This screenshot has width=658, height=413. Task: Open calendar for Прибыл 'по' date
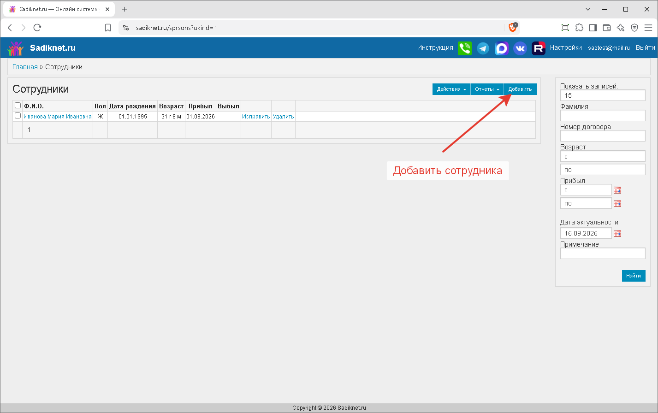[617, 203]
